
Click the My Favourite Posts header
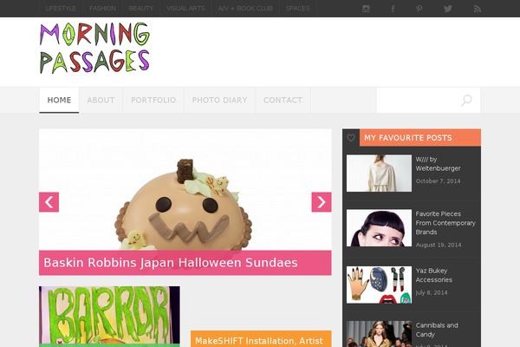[408, 137]
